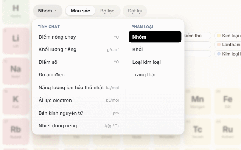
Task: Choose Trạng thái classification
Action: [155, 75]
